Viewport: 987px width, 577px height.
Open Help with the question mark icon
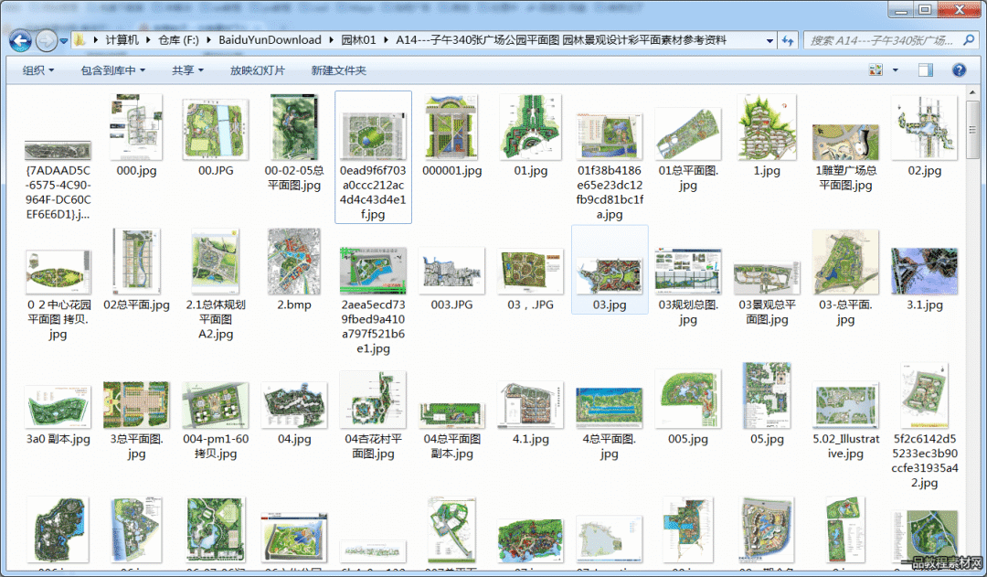959,69
